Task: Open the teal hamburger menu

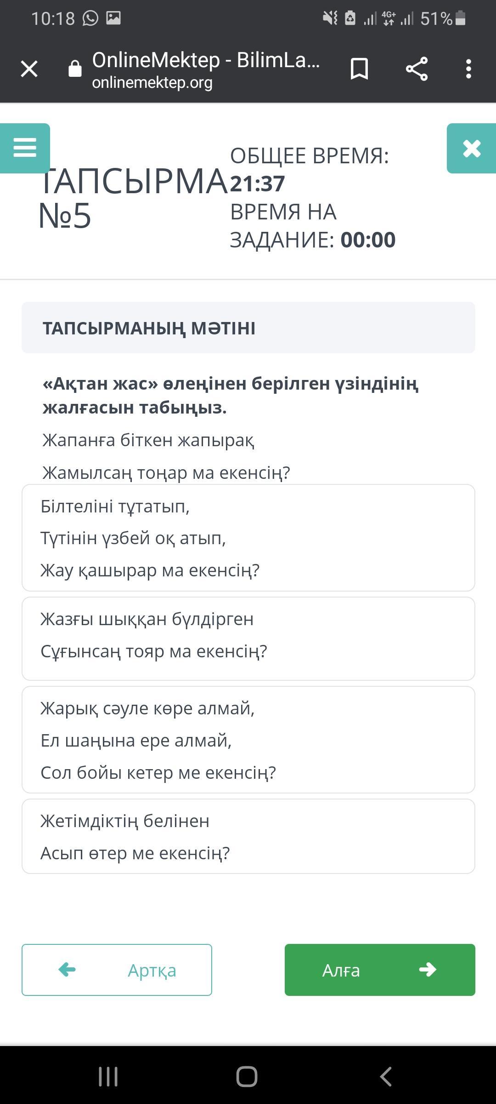Action: tap(25, 148)
